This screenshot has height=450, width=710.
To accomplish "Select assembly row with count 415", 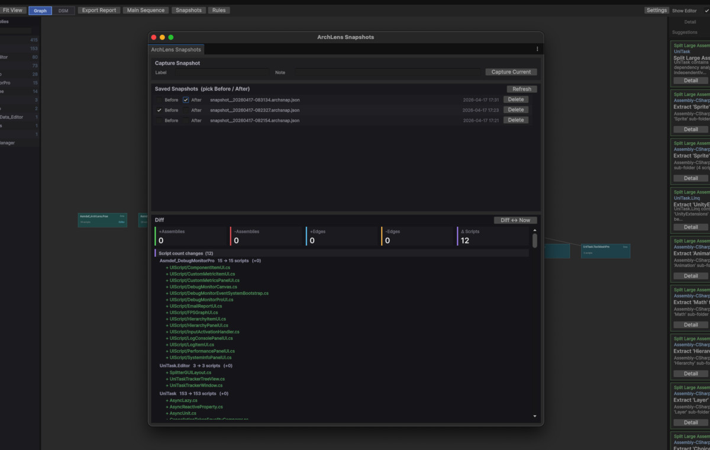I will [20, 40].
